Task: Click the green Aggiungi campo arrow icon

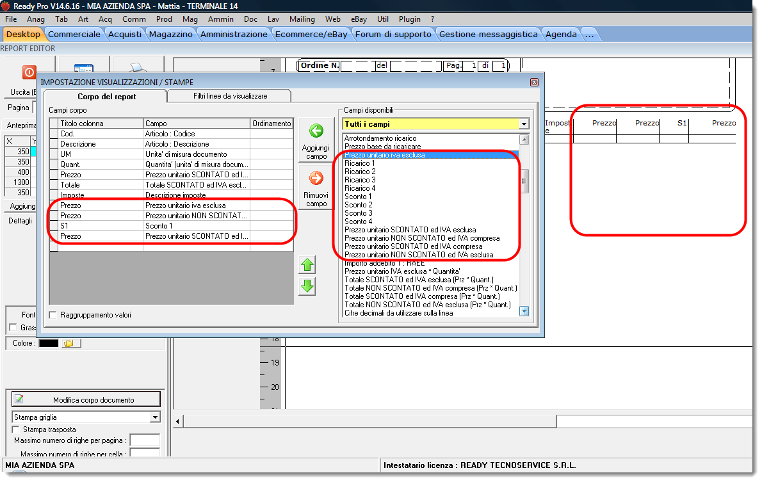Action: click(x=316, y=131)
